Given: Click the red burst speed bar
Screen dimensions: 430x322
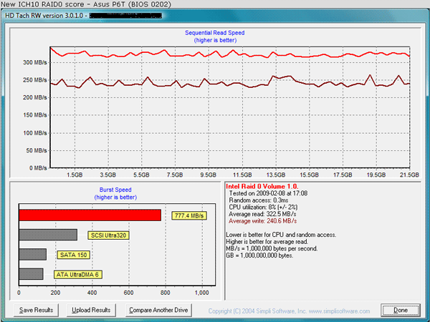Looking at the screenshot, I should [90, 215].
